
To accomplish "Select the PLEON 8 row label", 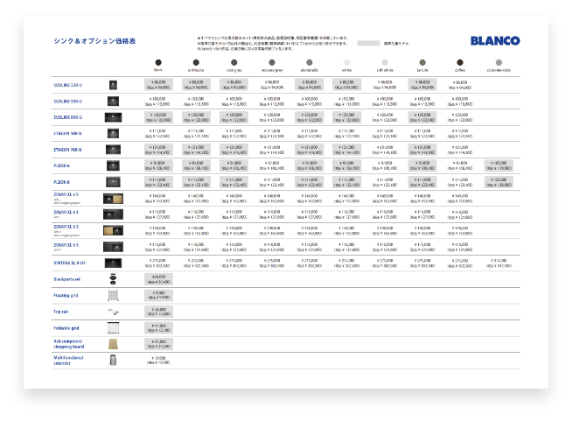I will pyautogui.click(x=61, y=182).
